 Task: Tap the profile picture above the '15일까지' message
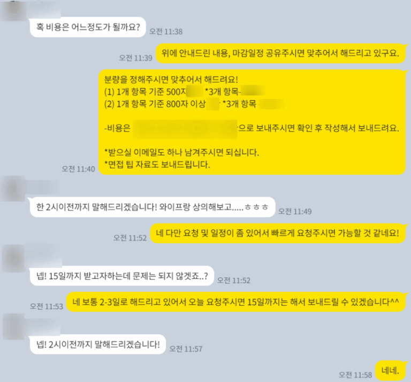coord(13,258)
